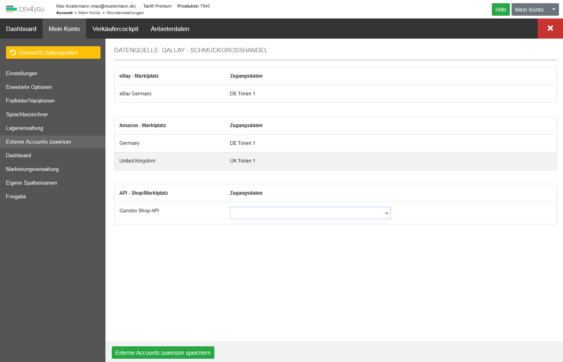
Task: Select Erweiterte Optionen in sidebar
Action: tap(29, 87)
